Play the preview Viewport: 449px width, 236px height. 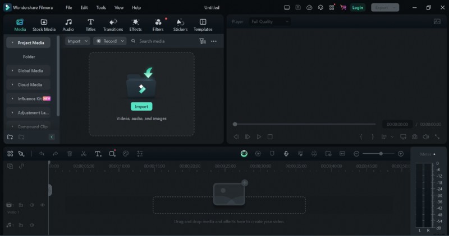tap(259, 136)
